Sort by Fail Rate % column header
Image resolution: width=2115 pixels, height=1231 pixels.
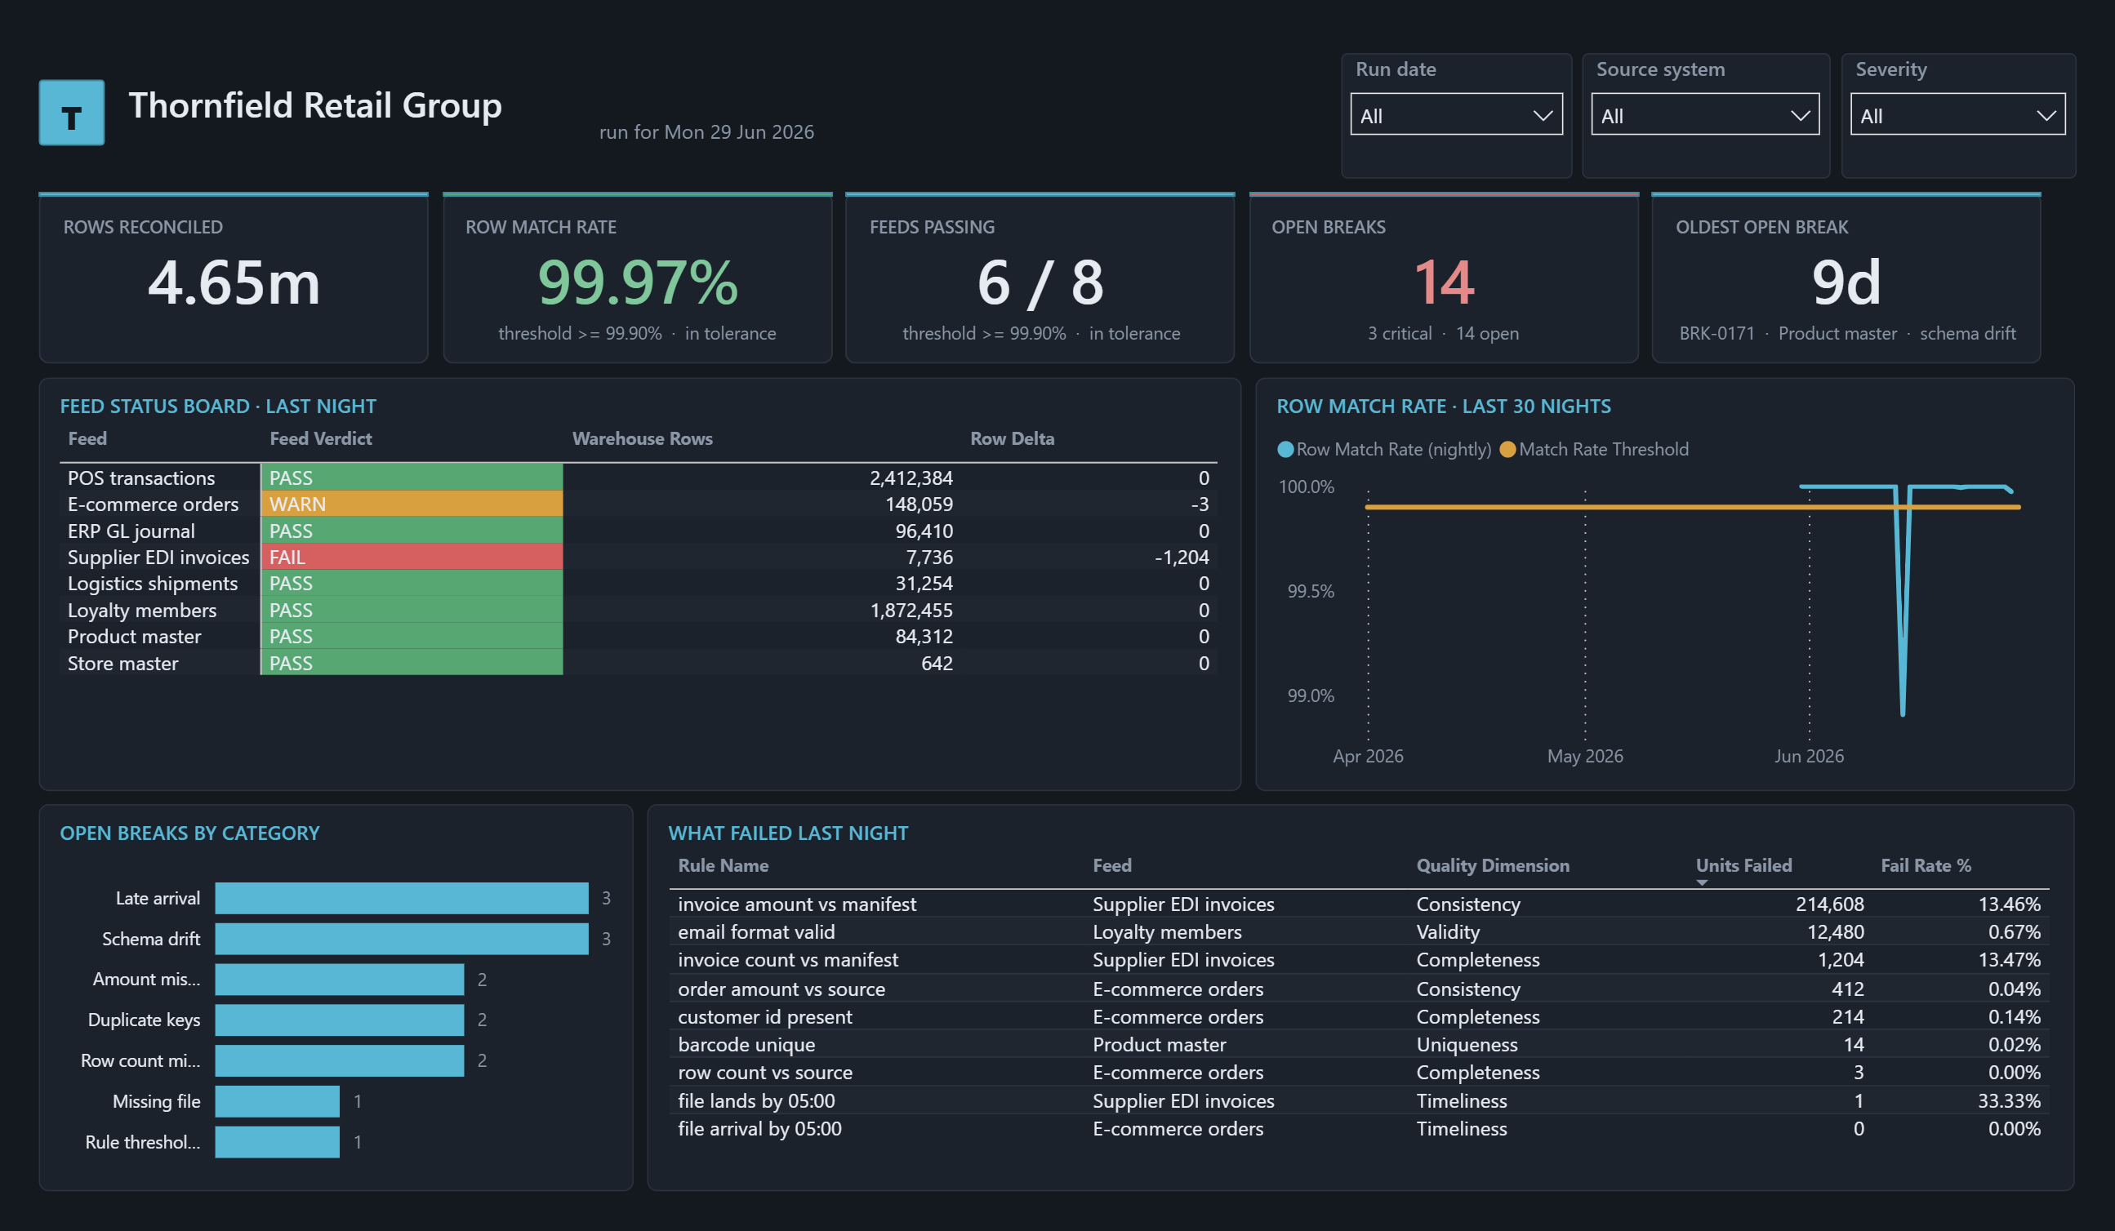pyautogui.click(x=1926, y=865)
